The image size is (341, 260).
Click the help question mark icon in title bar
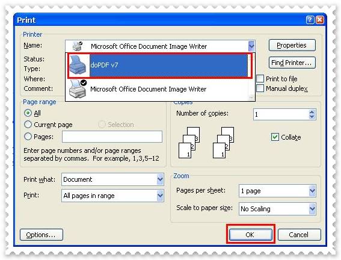pos(310,20)
